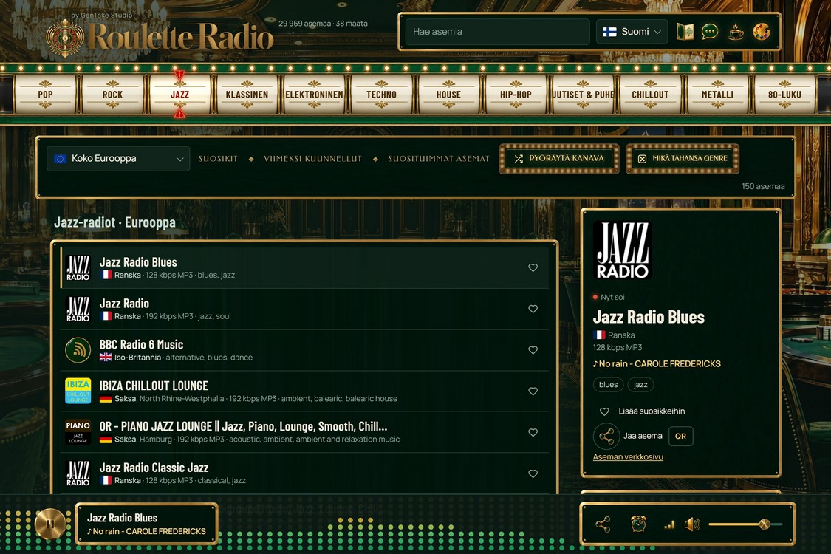The height and width of the screenshot is (554, 831).
Task: Expand the Suomi language dropdown
Action: pos(632,32)
